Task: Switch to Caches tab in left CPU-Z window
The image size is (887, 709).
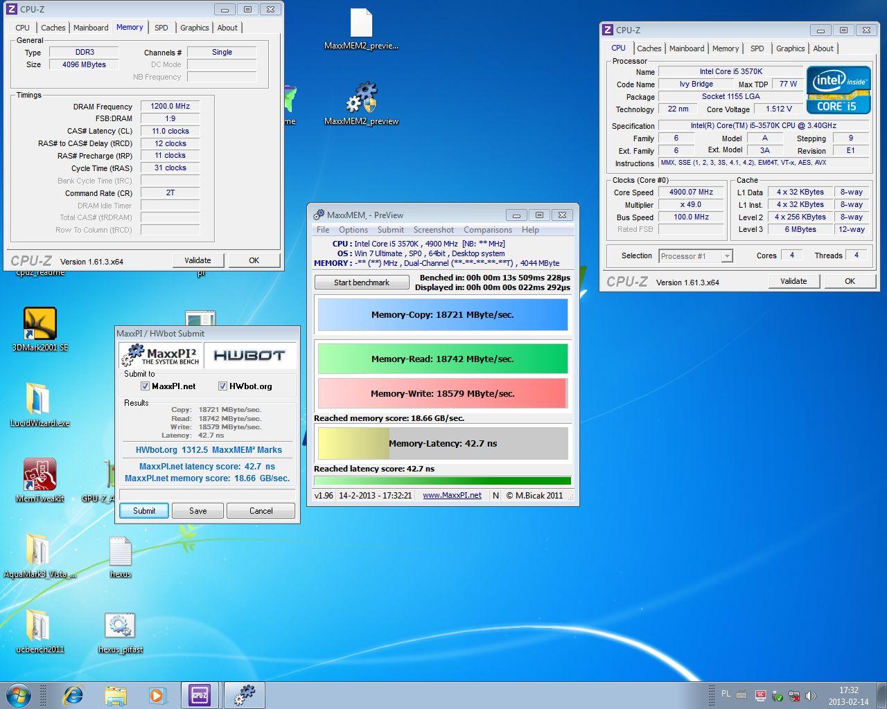Action: pyautogui.click(x=53, y=28)
